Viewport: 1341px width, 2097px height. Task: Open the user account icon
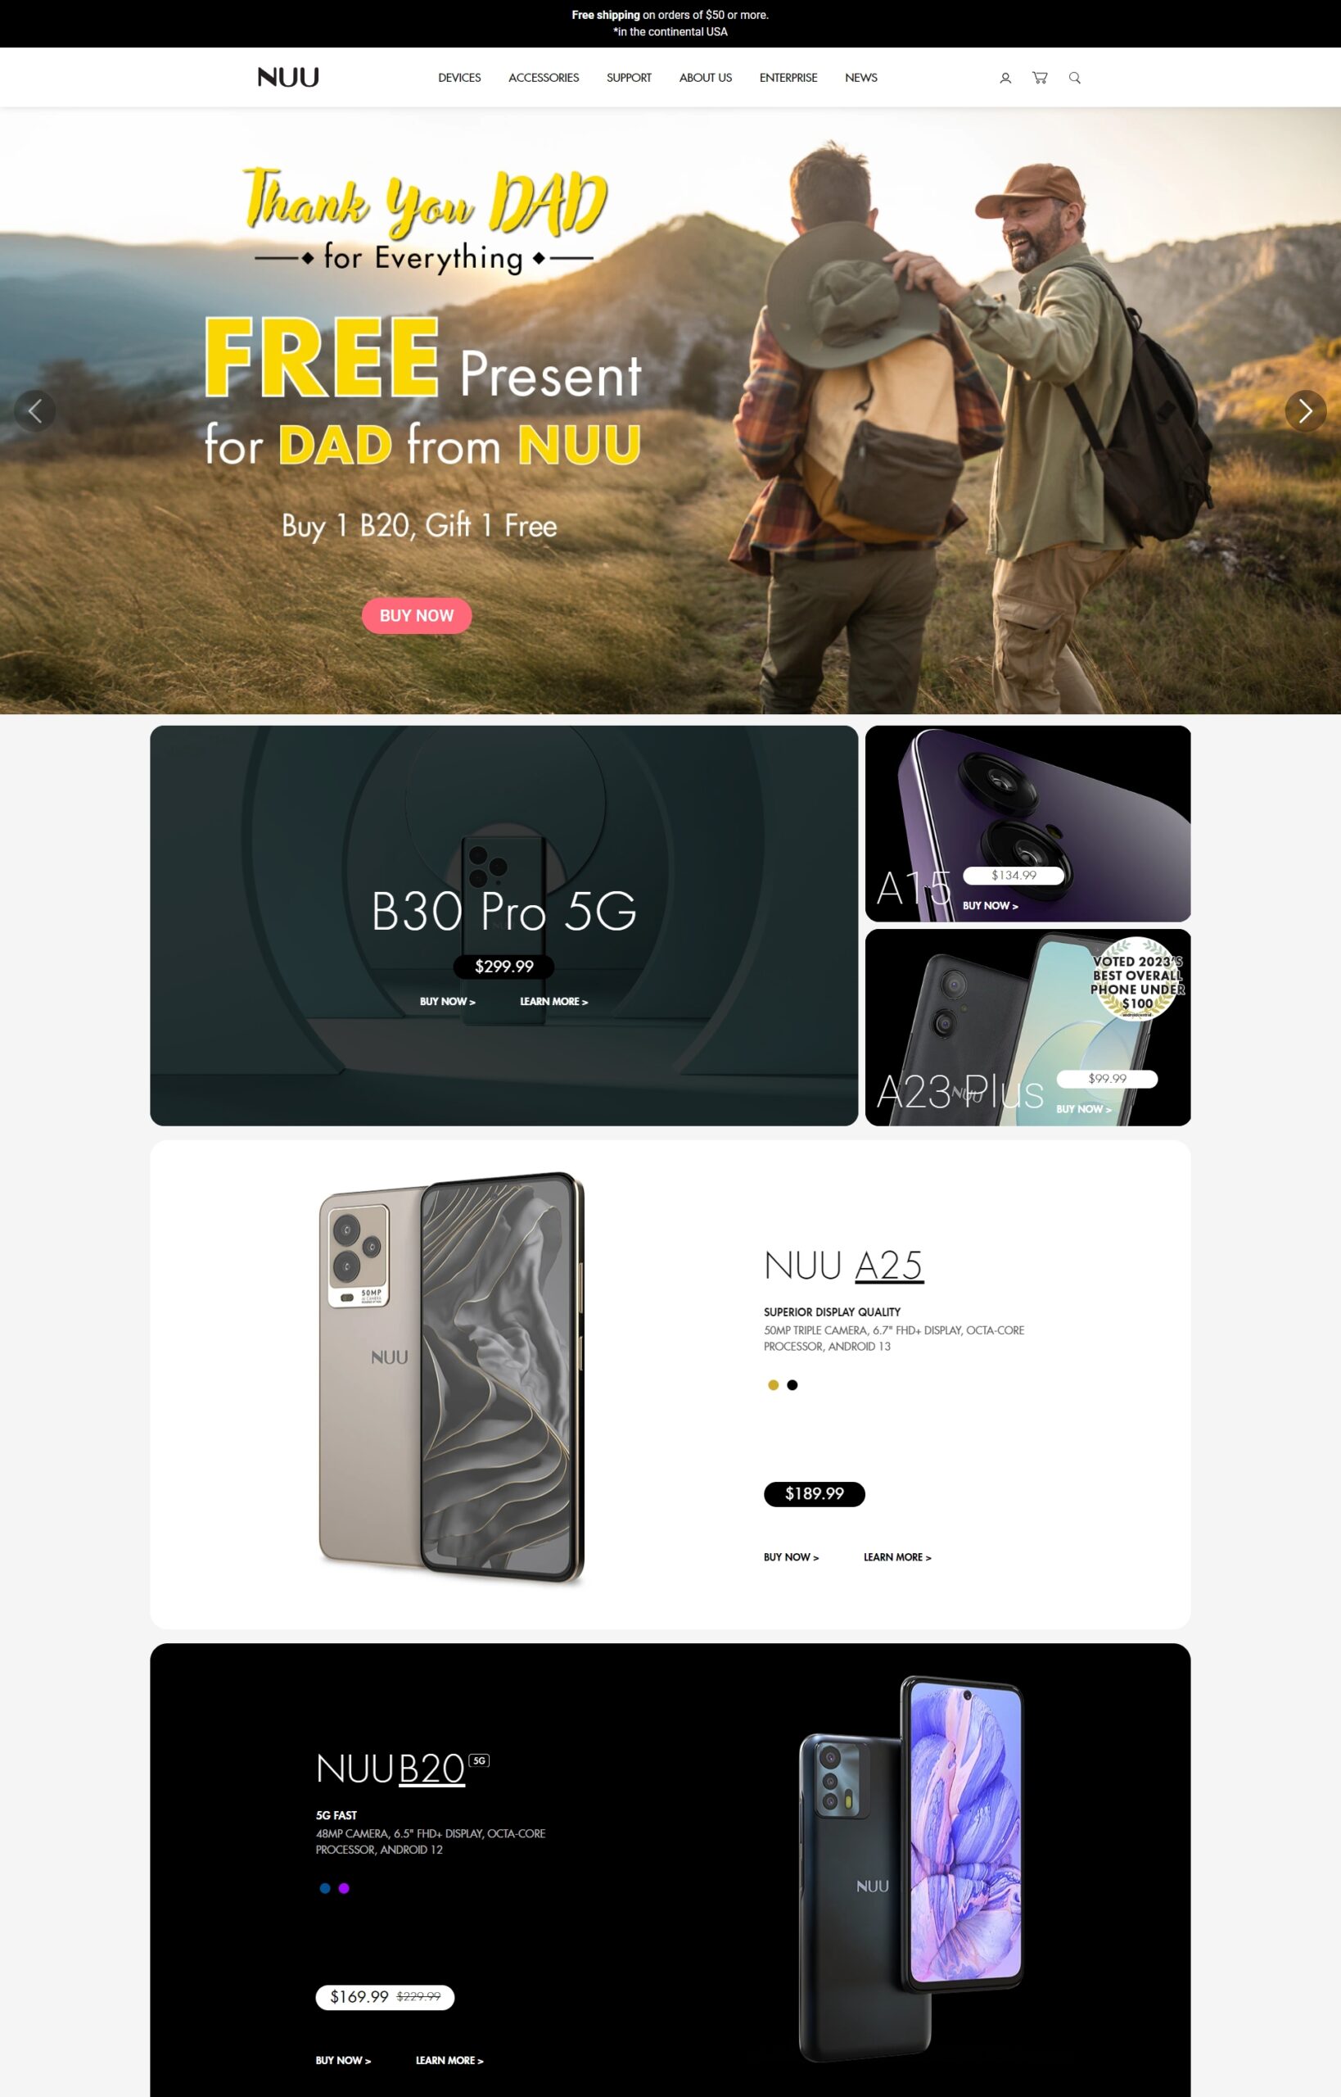click(1005, 78)
